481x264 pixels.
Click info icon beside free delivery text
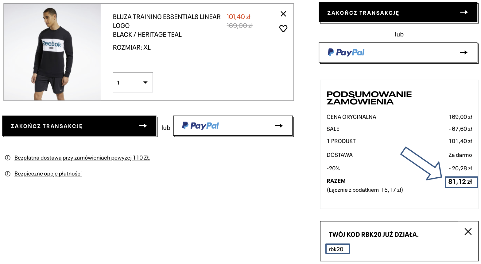click(8, 158)
